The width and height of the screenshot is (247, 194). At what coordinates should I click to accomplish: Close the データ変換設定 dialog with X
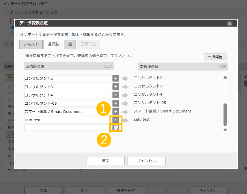pyautogui.click(x=230, y=23)
